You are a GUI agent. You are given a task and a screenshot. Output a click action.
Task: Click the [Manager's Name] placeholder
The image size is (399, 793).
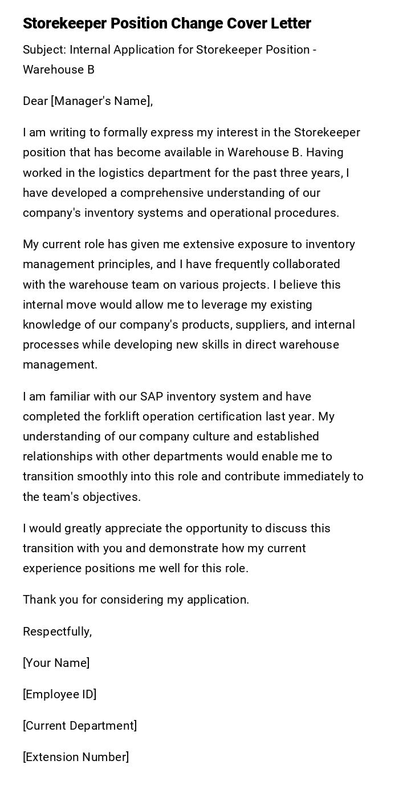[x=101, y=101]
